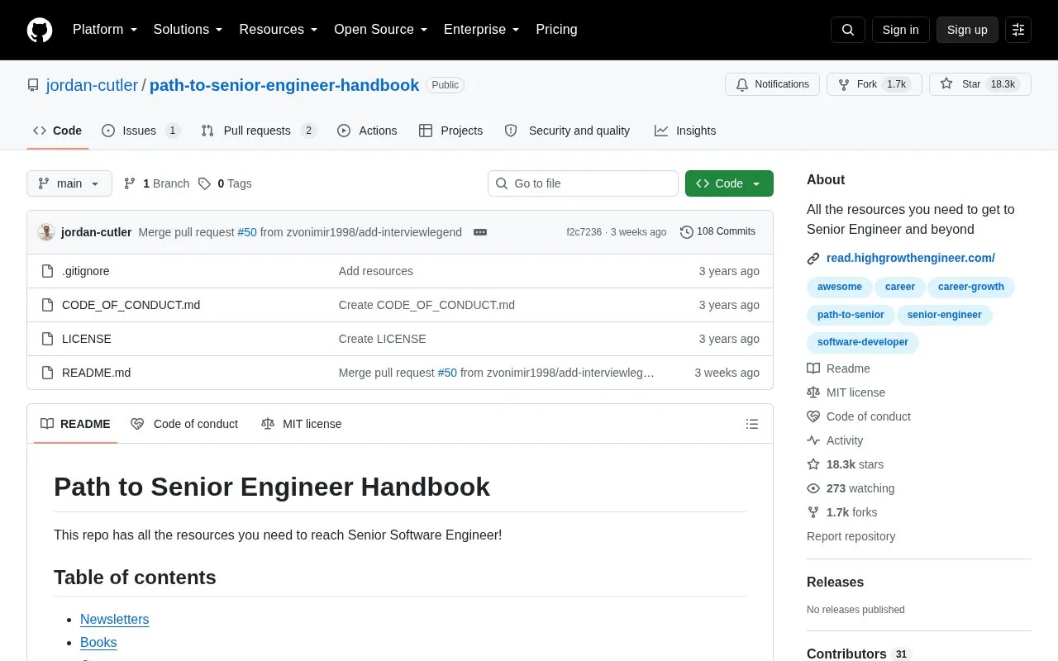The image size is (1058, 661).
Task: Expand the Enterprise menu
Action: click(x=482, y=30)
